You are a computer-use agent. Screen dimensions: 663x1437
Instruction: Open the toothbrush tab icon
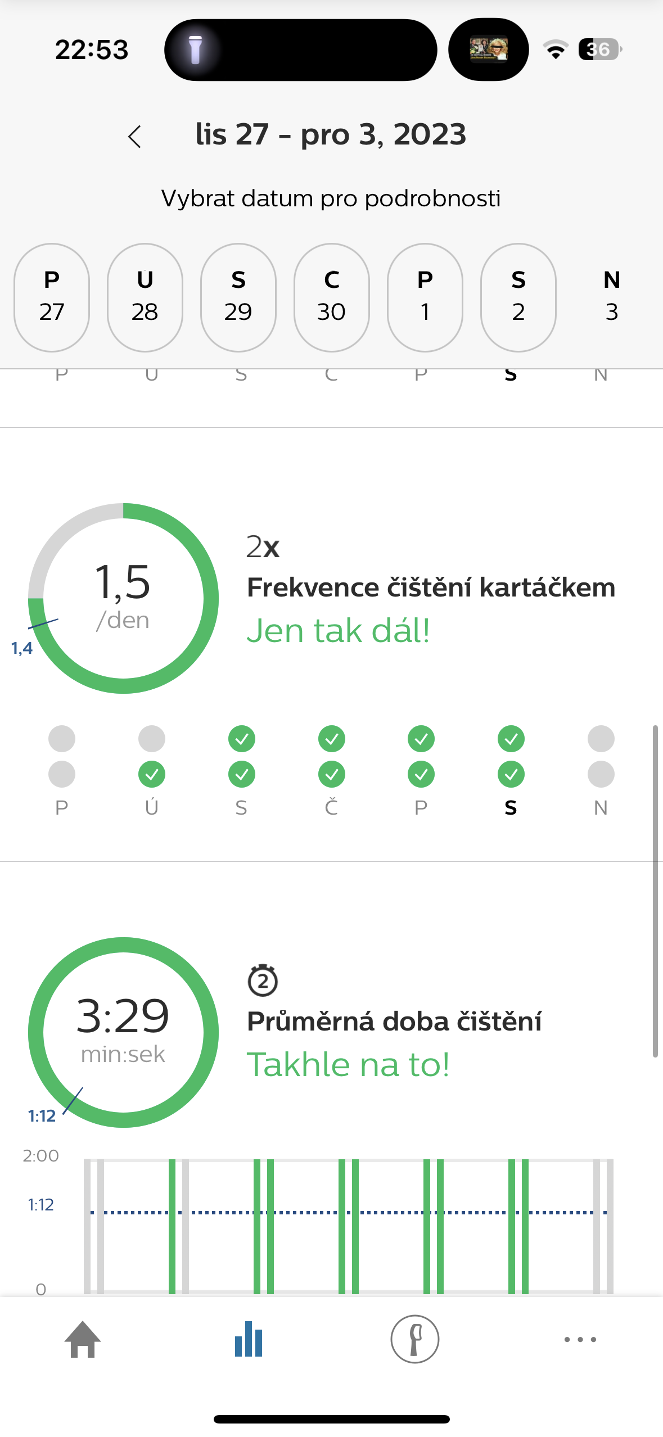coord(414,1339)
